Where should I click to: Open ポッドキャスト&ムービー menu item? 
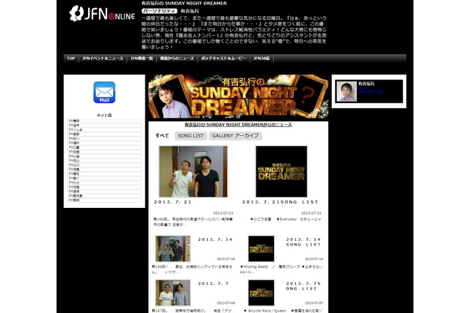point(223,59)
